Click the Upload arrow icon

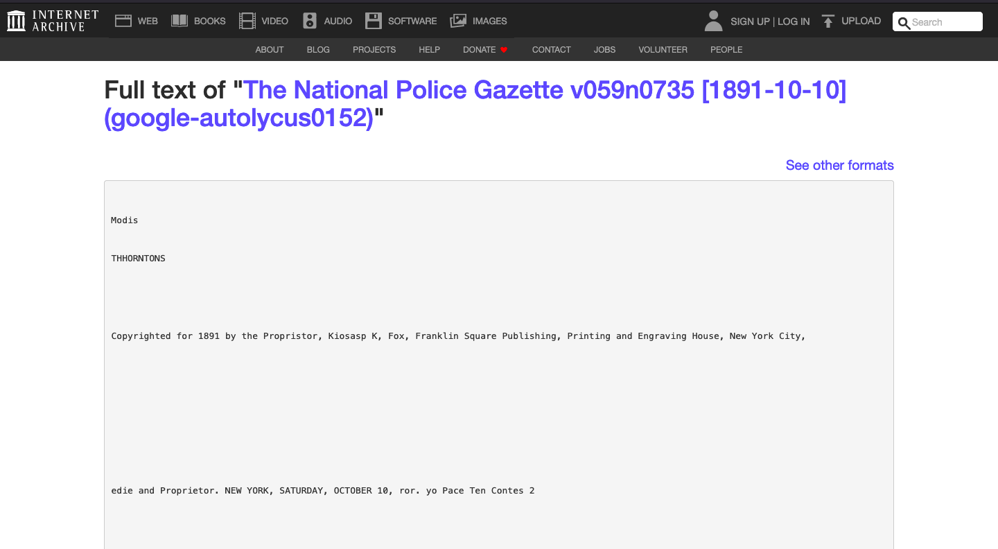[828, 21]
